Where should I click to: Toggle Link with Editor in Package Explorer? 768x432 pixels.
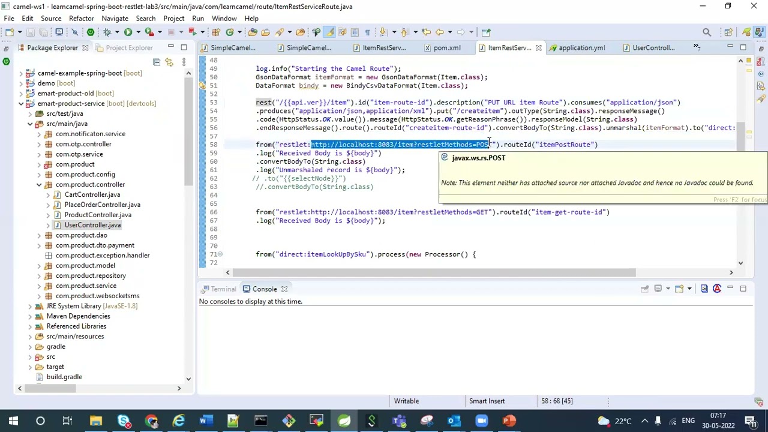[169, 62]
